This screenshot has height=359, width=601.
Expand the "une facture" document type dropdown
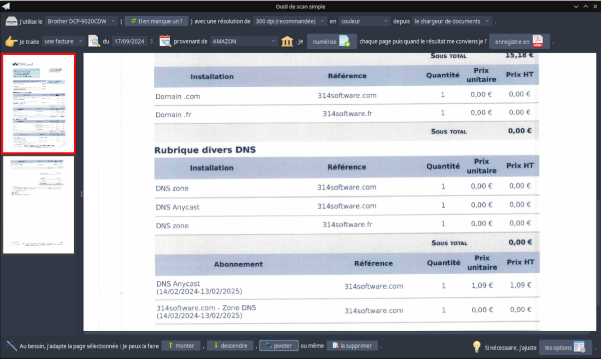[x=64, y=41]
